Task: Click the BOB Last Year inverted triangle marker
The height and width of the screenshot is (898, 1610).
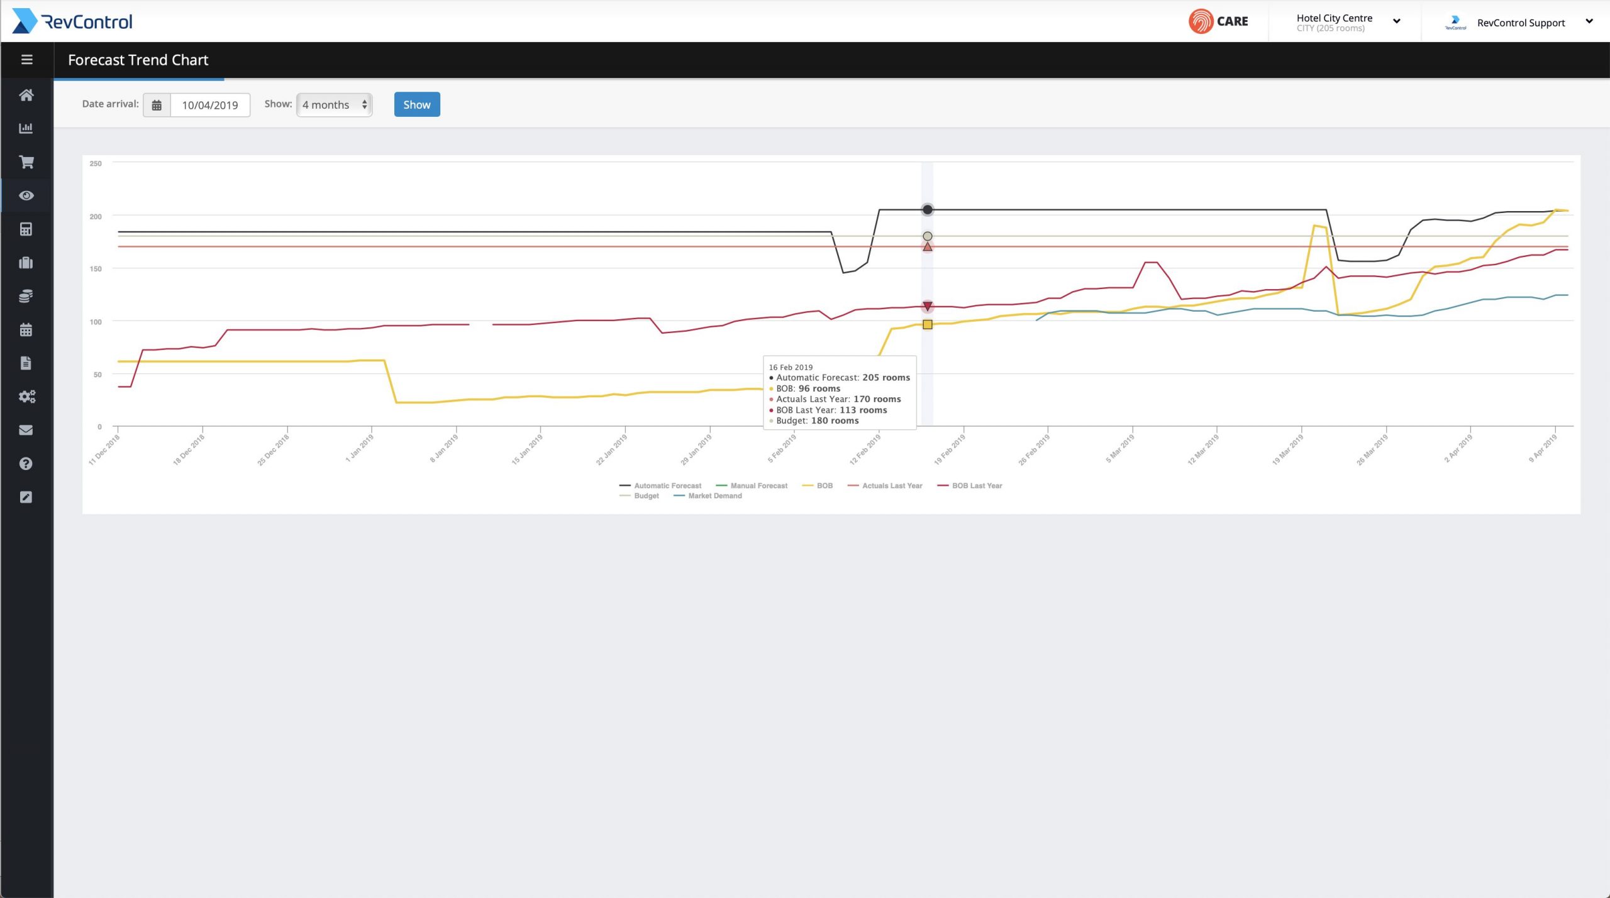Action: click(x=927, y=307)
